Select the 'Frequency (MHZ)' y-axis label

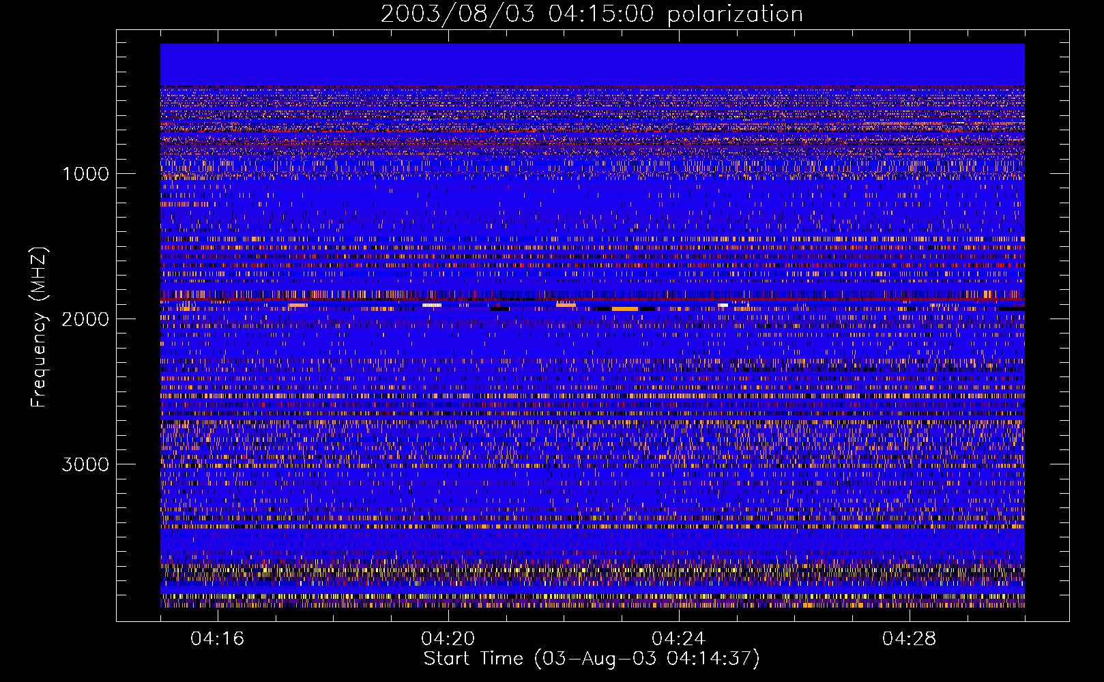39,327
